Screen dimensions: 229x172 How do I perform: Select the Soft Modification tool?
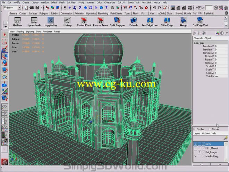coord(5,84)
